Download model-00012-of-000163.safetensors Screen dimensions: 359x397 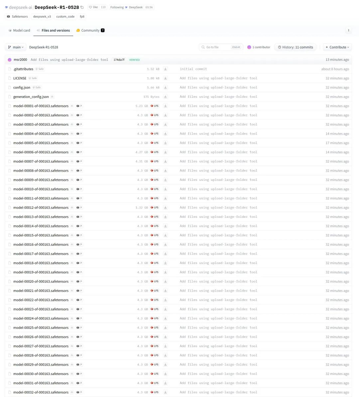(x=165, y=207)
